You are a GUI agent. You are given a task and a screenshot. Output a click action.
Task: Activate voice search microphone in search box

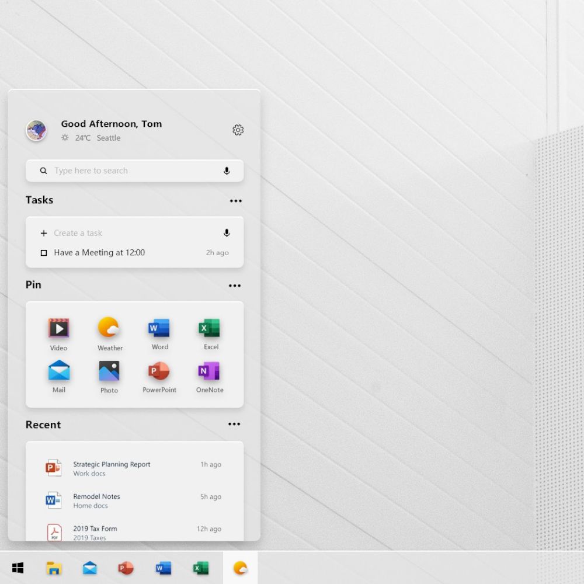pyautogui.click(x=227, y=171)
